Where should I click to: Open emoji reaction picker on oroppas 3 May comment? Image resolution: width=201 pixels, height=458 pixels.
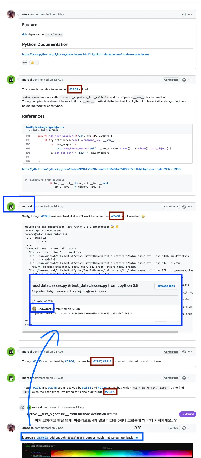[x=184, y=14]
